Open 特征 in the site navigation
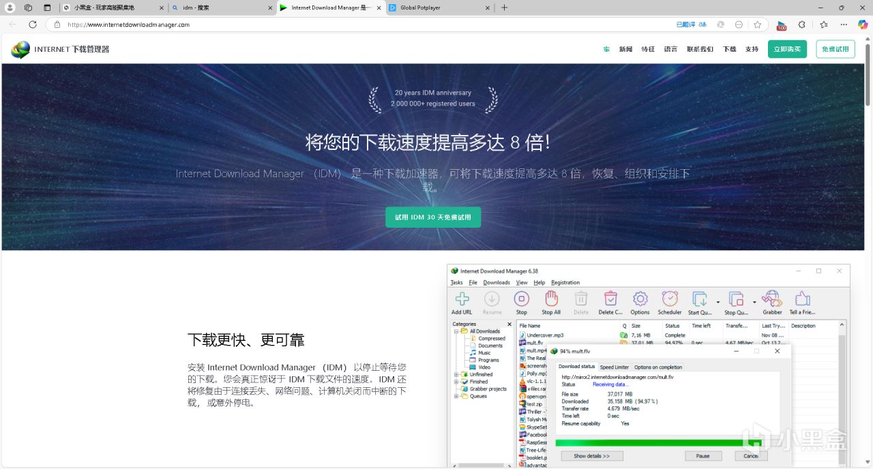 [648, 49]
